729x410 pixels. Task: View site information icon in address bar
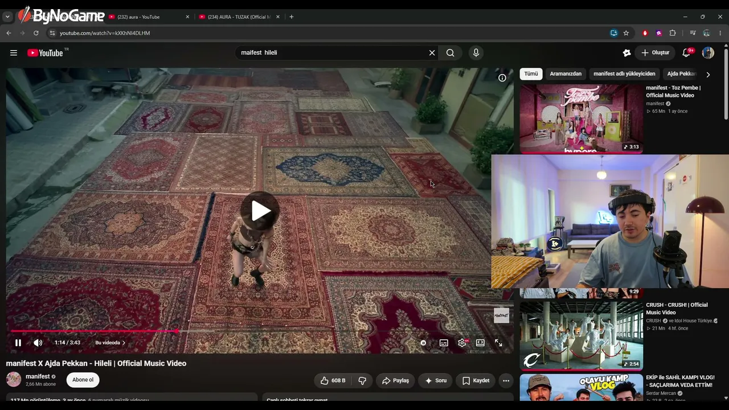[x=52, y=33]
